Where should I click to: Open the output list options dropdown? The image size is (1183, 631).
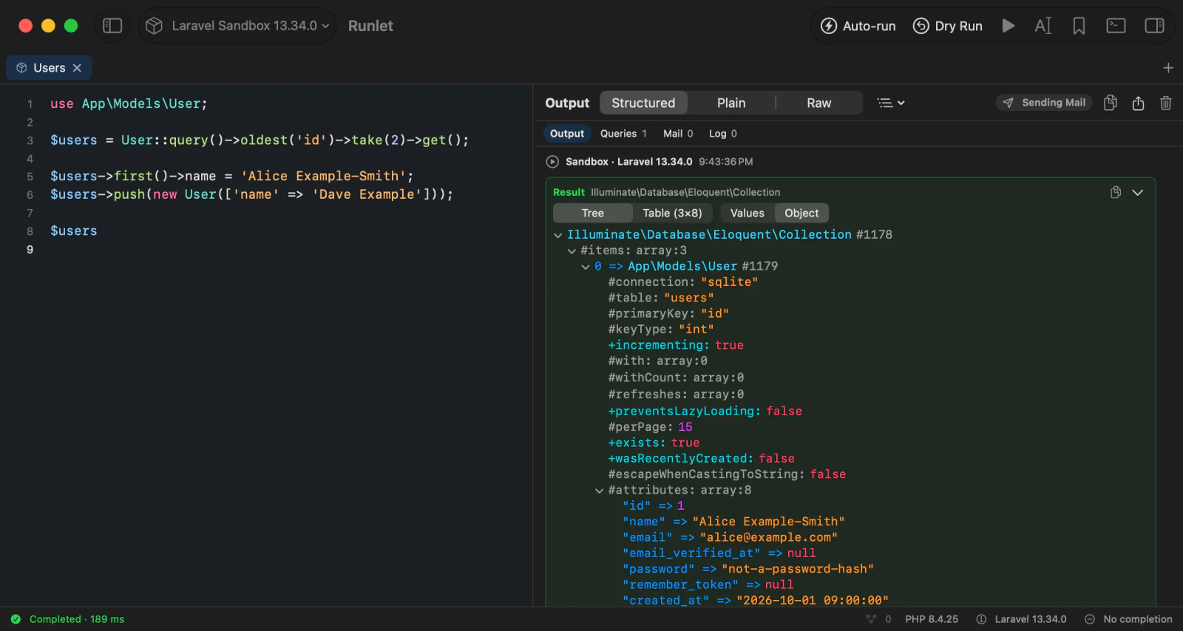(891, 103)
